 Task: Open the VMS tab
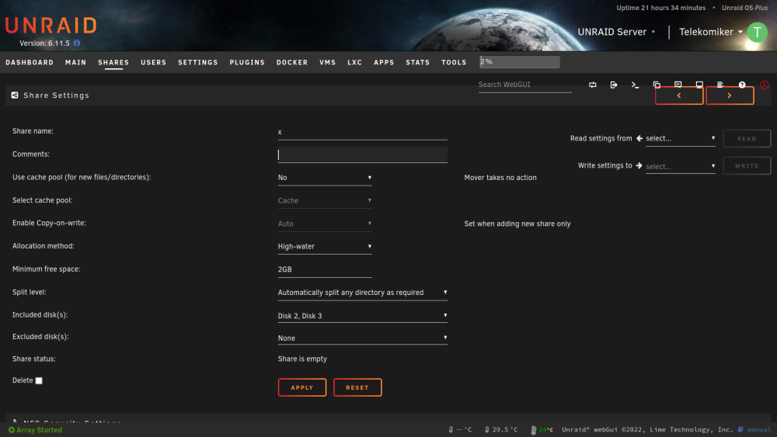328,62
